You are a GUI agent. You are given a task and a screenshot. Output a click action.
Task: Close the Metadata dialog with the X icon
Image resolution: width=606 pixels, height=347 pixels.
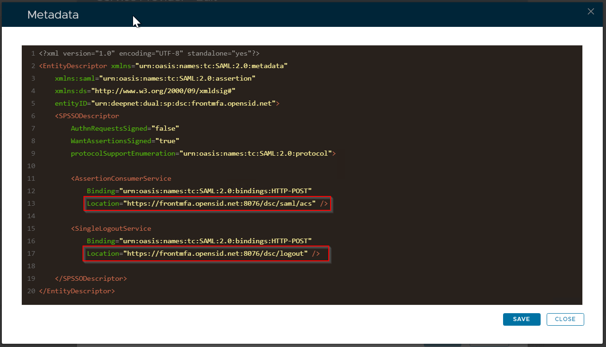pyautogui.click(x=591, y=12)
